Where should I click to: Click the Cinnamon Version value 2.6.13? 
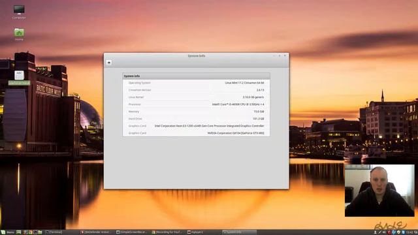(x=260, y=90)
